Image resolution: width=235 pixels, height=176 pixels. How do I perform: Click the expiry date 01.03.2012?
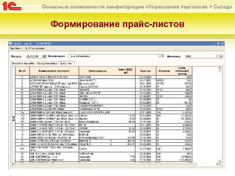pyautogui.click(x=146, y=109)
